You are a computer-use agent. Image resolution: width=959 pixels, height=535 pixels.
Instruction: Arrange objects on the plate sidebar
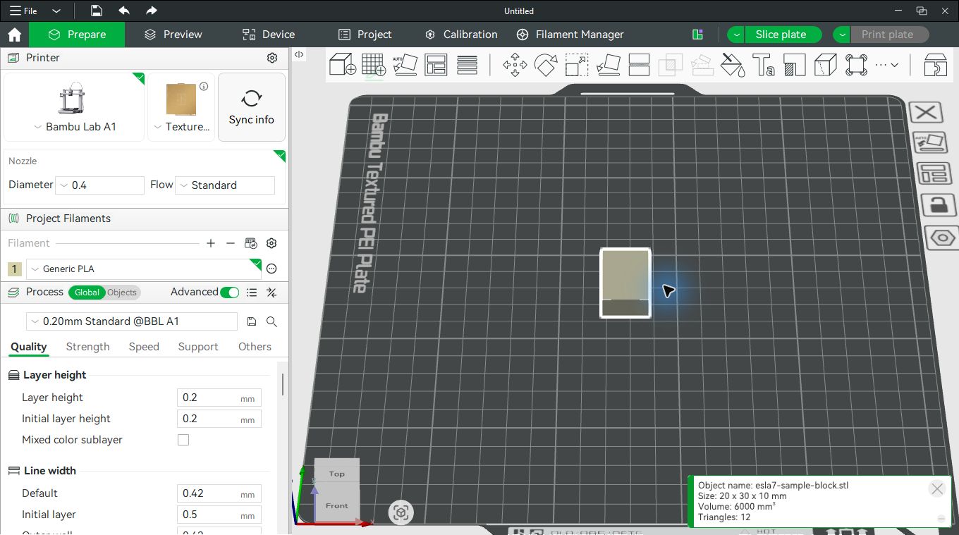(x=934, y=173)
